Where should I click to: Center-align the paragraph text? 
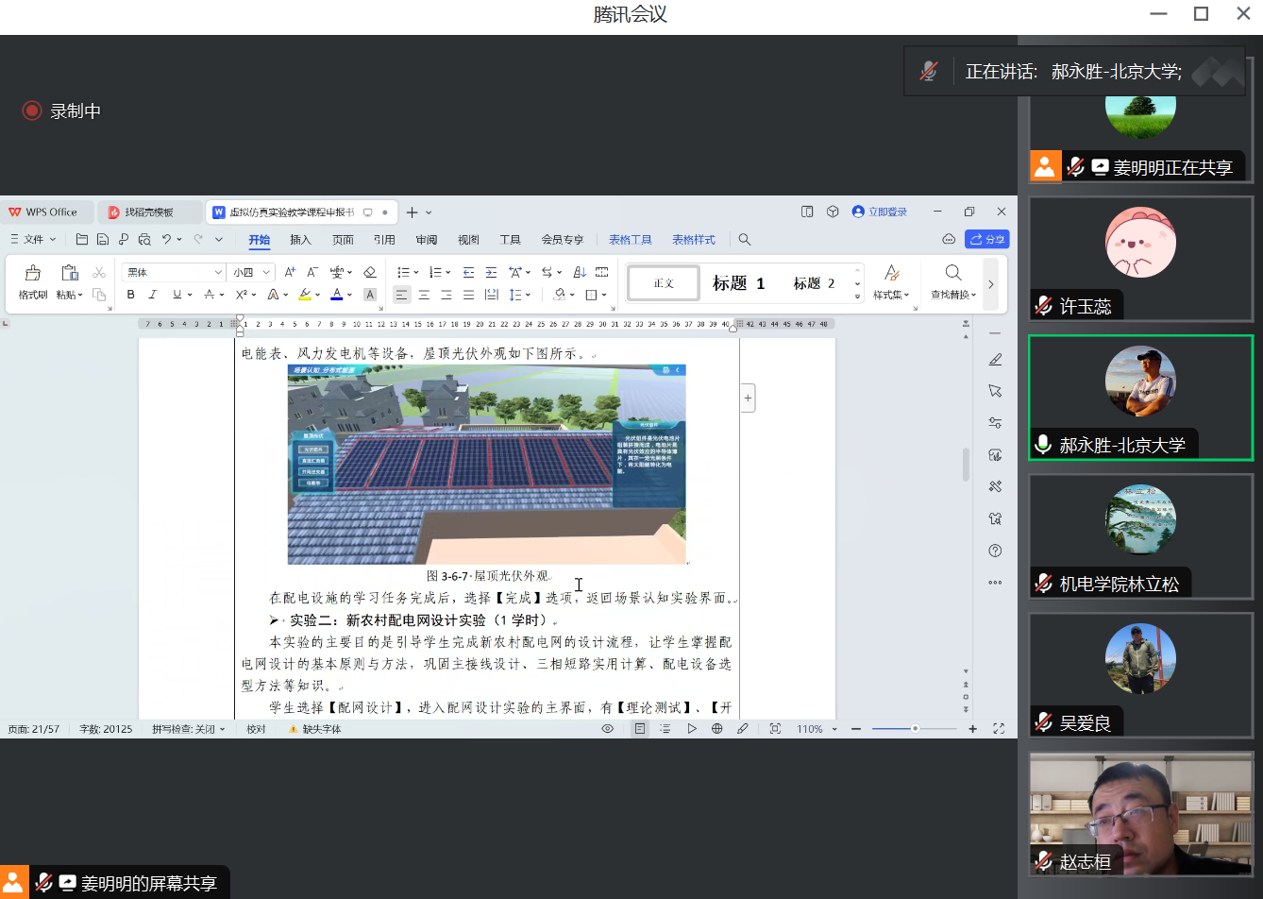tap(424, 295)
